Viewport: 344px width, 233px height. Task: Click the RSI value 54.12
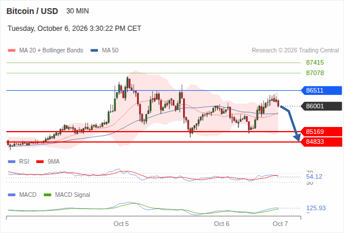tap(314, 176)
